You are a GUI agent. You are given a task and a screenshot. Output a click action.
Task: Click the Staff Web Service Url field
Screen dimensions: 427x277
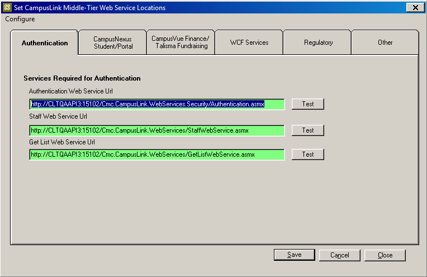pyautogui.click(x=157, y=130)
